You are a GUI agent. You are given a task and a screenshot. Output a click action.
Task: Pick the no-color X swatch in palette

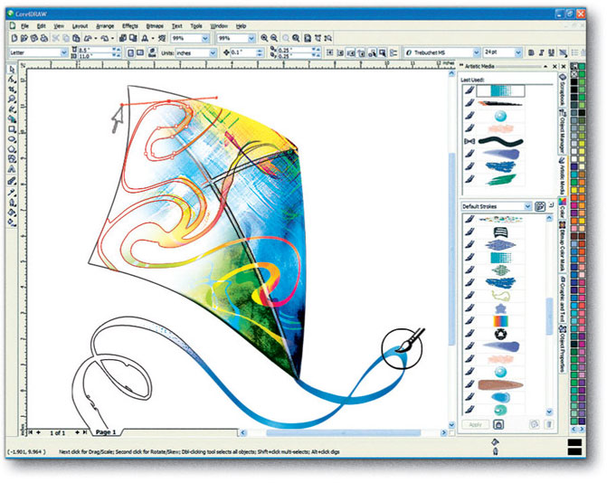[574, 74]
